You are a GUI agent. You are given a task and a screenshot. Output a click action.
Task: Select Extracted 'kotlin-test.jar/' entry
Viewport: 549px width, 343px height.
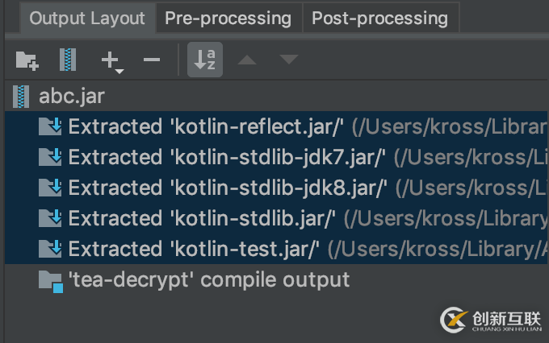tap(195, 249)
